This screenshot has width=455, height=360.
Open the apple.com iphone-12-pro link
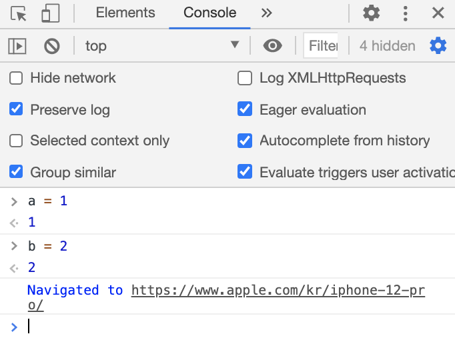pyautogui.click(x=278, y=291)
